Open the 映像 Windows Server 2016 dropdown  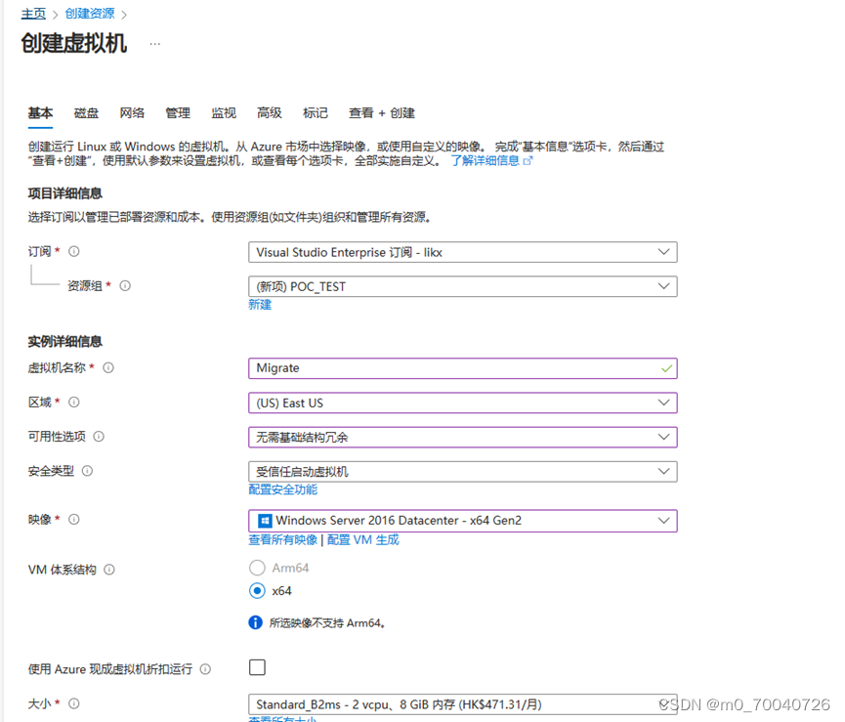[462, 521]
